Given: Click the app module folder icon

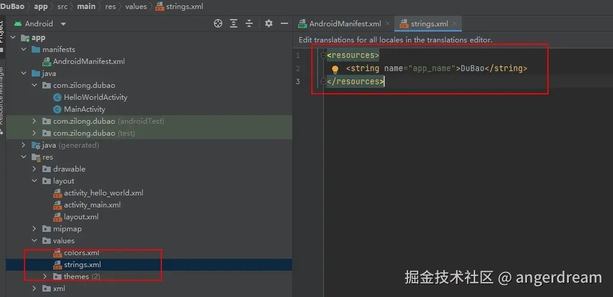Looking at the screenshot, I should point(25,38).
